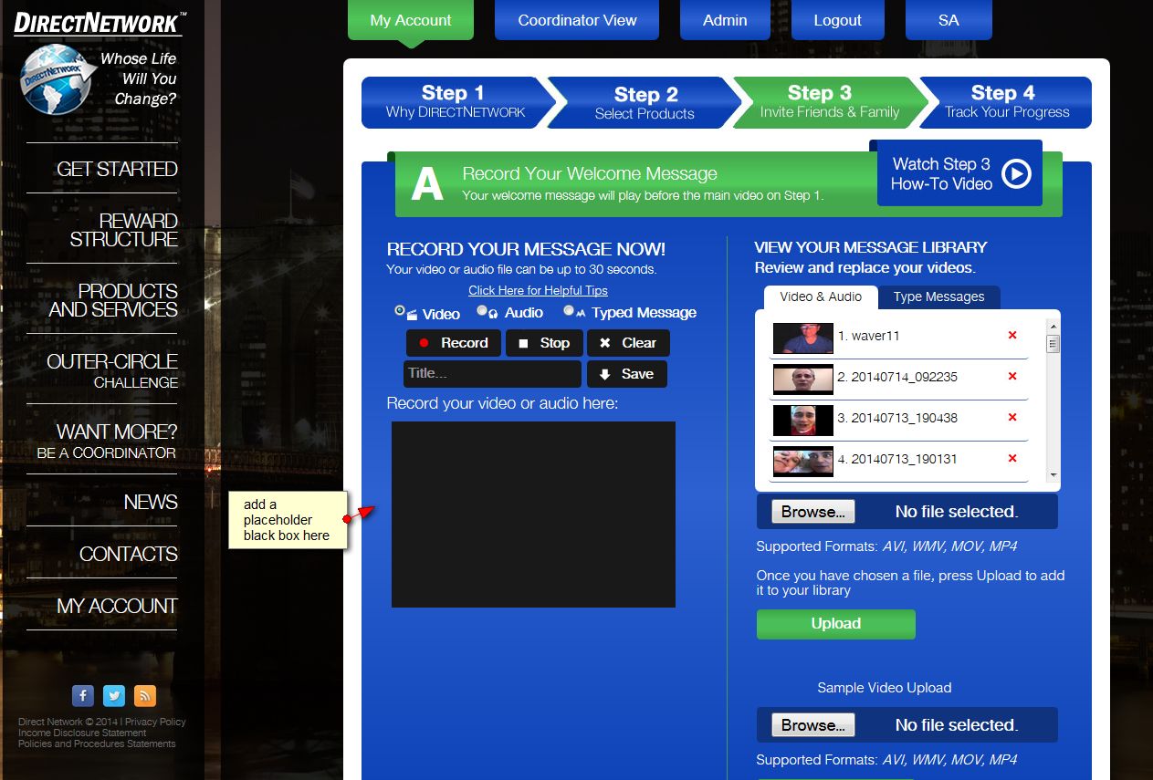Click the message library scroll down arrow

tap(1053, 475)
